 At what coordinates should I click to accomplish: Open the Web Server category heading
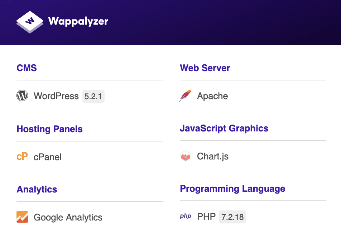coord(205,68)
